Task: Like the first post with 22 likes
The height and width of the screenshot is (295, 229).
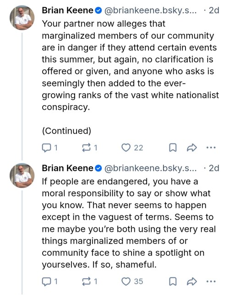Action: [132, 148]
